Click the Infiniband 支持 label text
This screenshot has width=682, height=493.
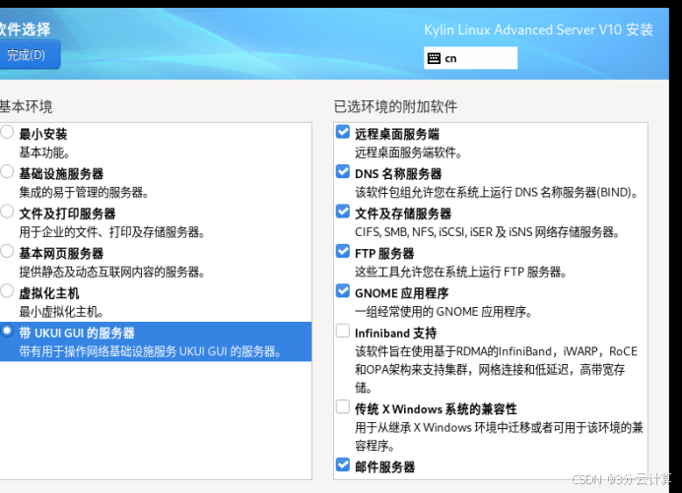click(396, 334)
